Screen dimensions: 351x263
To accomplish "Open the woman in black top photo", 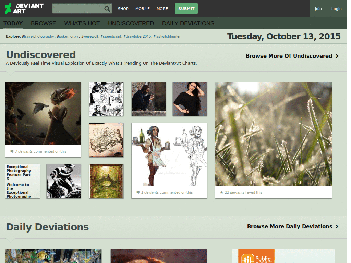I will click(190, 99).
